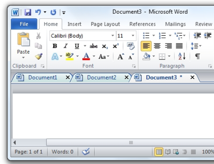The height and width of the screenshot is (164, 214).
Task: Switch to the Insert tab
Action: 74,24
